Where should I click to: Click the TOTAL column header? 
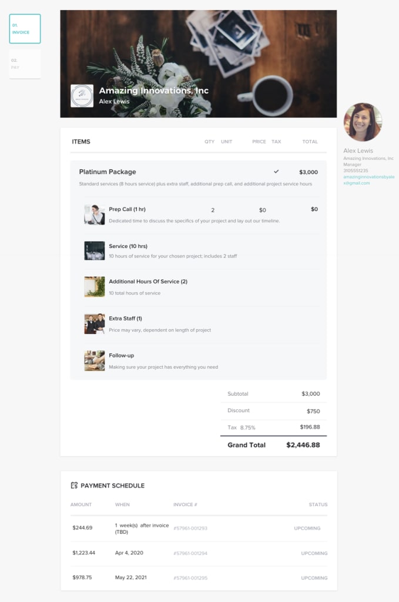[310, 142]
